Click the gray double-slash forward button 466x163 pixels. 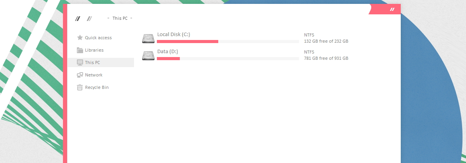(89, 18)
